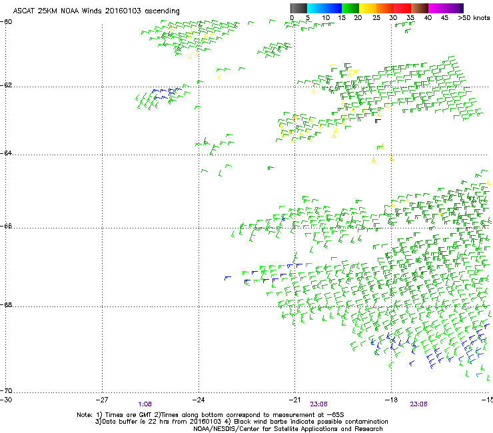Screen dimensions: 493x433
Task: Click the longitude label '-30'
Action: (6, 400)
